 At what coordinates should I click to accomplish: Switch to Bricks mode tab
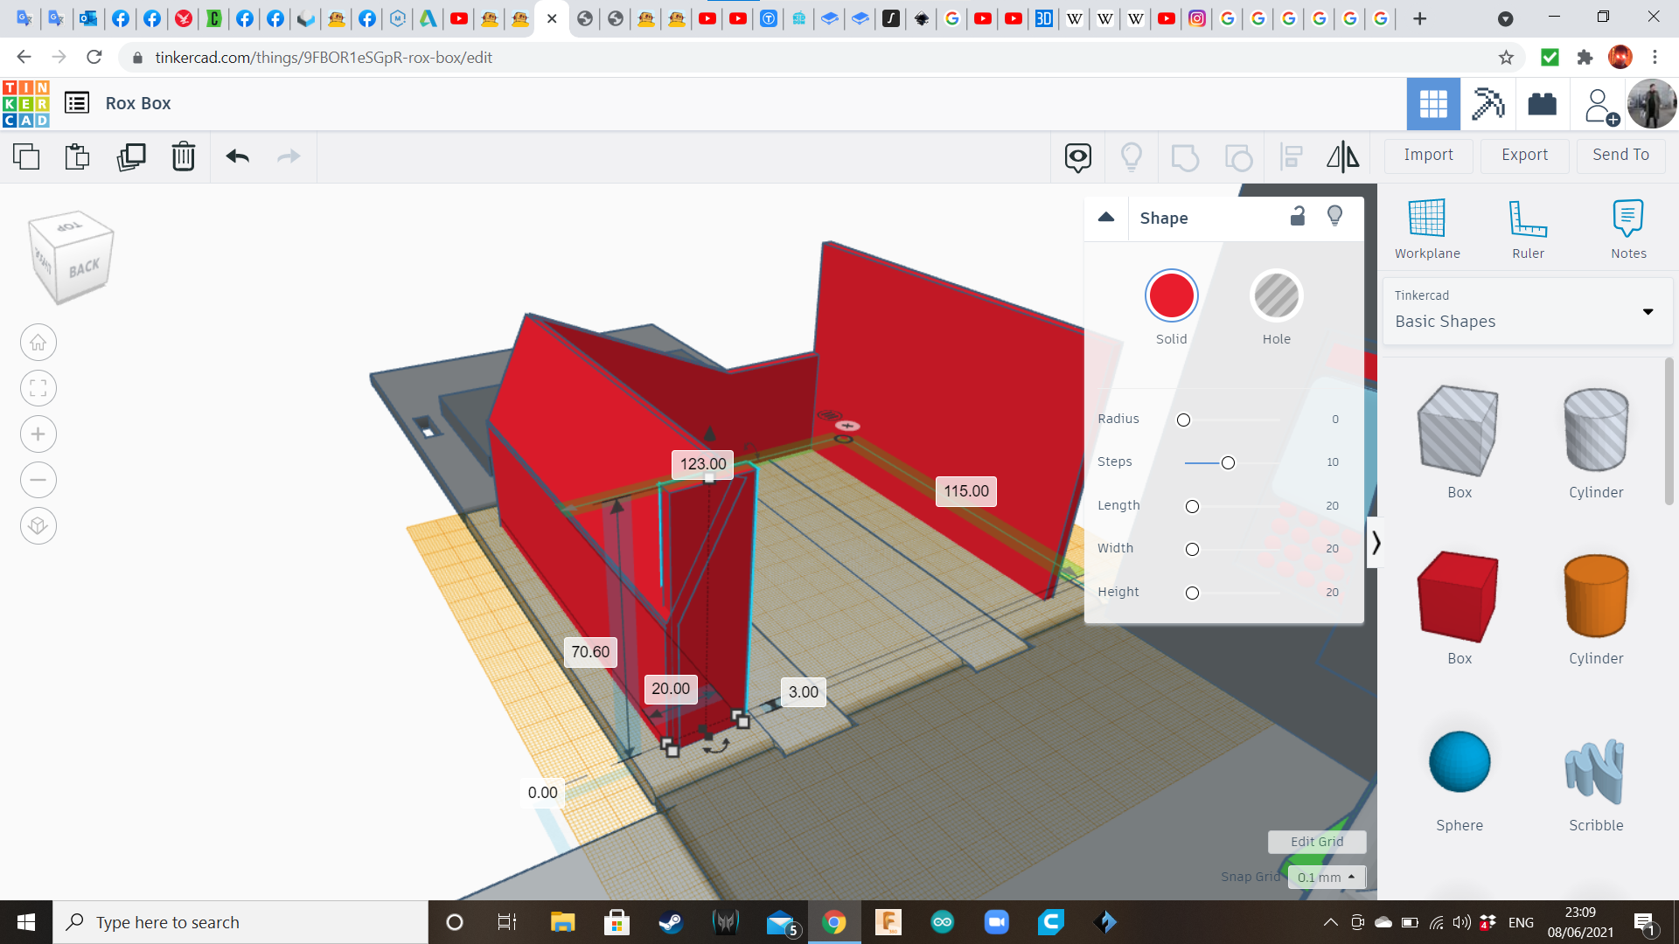(x=1542, y=104)
